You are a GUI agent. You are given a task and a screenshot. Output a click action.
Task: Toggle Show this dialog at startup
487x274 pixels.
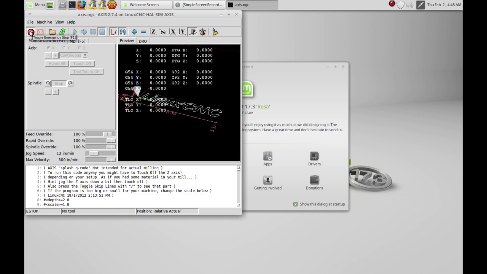click(x=296, y=204)
